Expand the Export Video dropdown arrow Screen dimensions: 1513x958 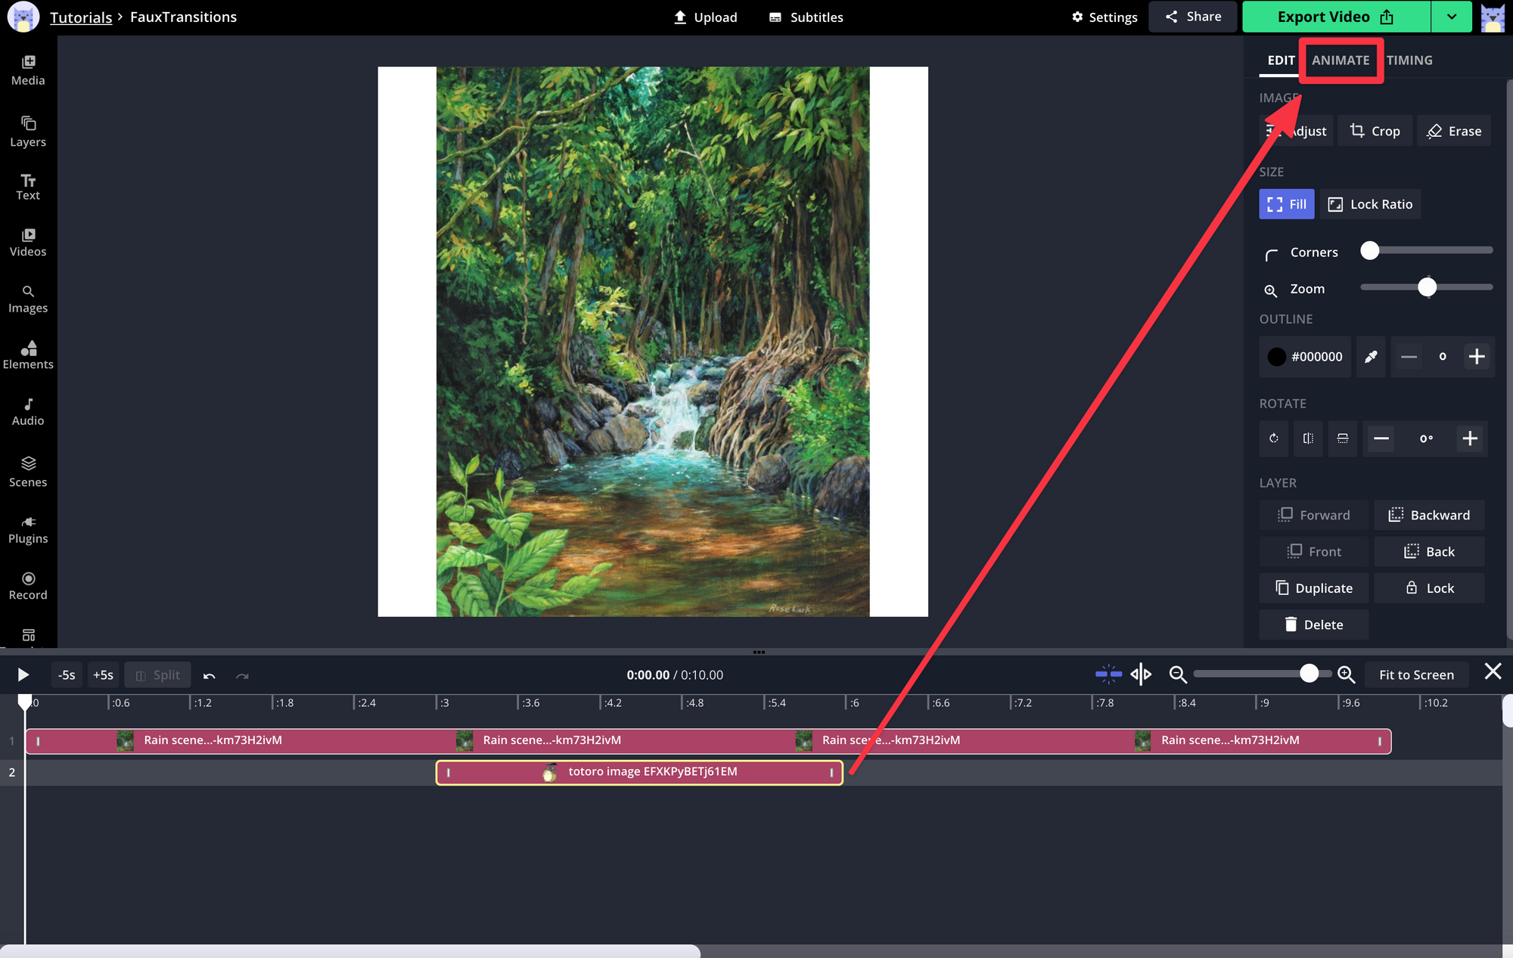(1452, 17)
